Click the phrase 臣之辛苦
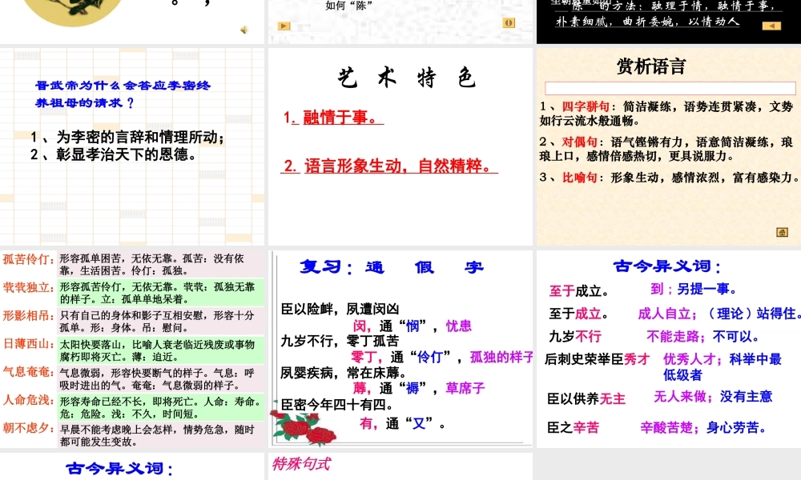The image size is (801, 480). 574,427
